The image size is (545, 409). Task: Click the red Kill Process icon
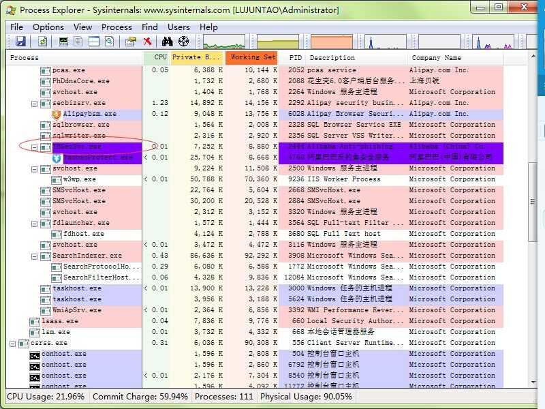(148, 42)
